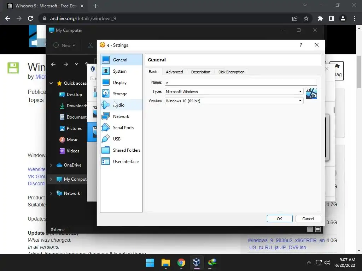Screen dimensions: 362x271
Task: Click the help question mark in Settings dialog
Action: point(300,45)
